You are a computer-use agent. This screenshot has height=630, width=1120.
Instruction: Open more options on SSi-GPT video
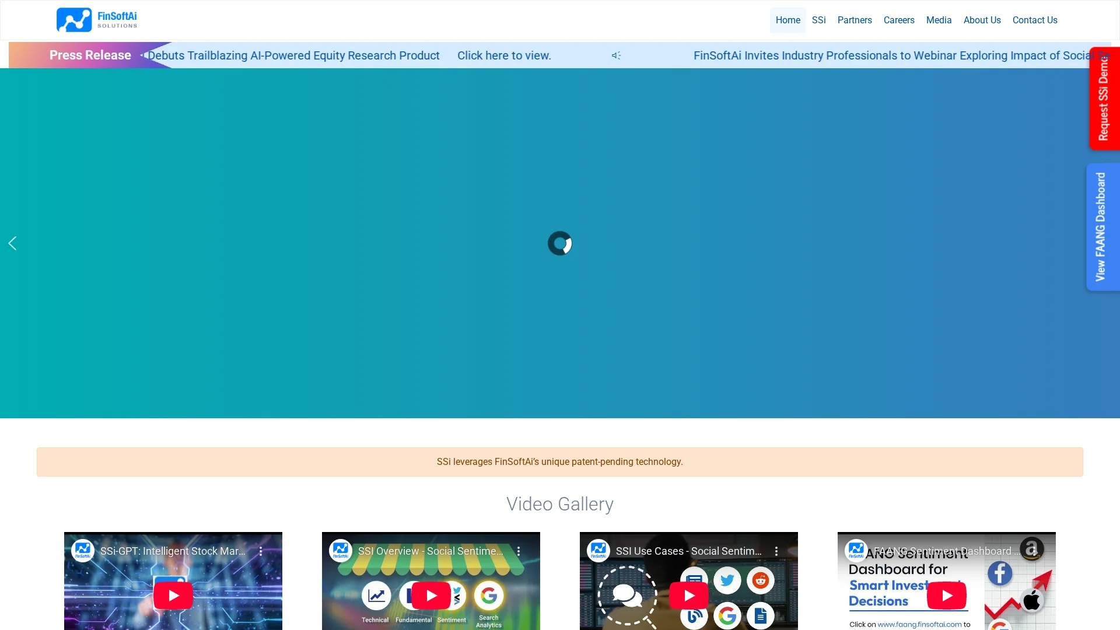[261, 551]
